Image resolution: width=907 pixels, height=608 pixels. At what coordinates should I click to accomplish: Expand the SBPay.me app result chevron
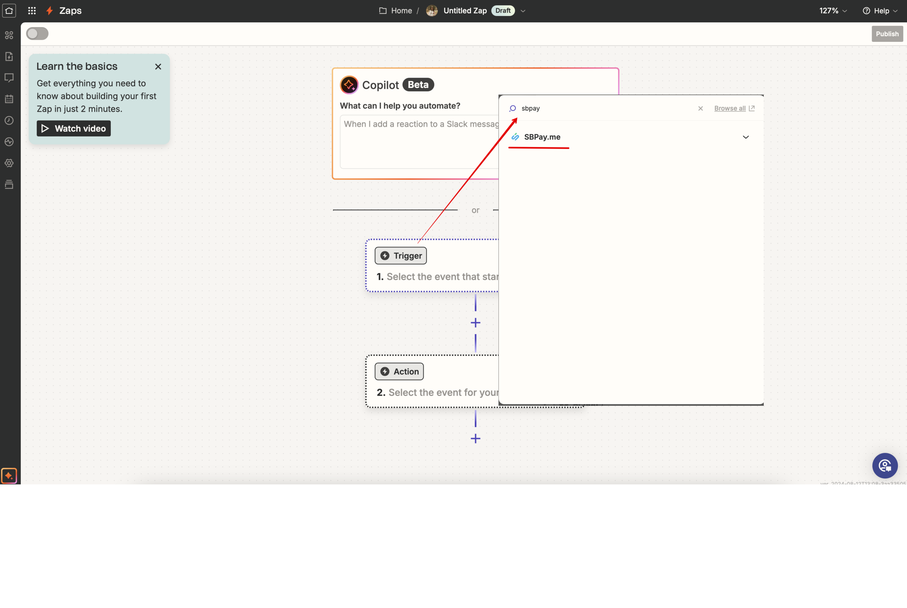click(x=745, y=137)
